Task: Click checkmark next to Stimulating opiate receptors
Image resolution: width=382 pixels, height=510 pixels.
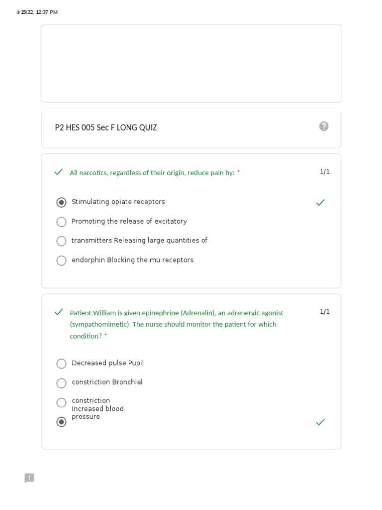Action: [x=320, y=203]
